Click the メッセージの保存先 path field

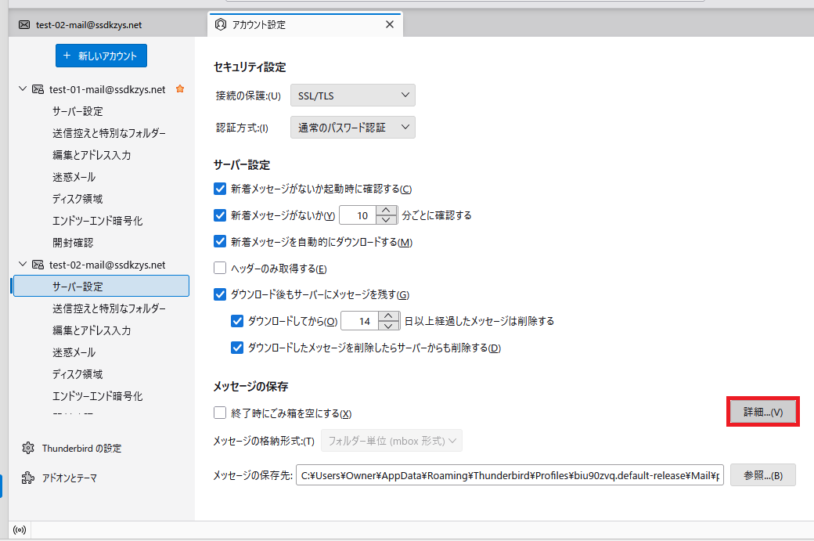pyautogui.click(x=509, y=475)
